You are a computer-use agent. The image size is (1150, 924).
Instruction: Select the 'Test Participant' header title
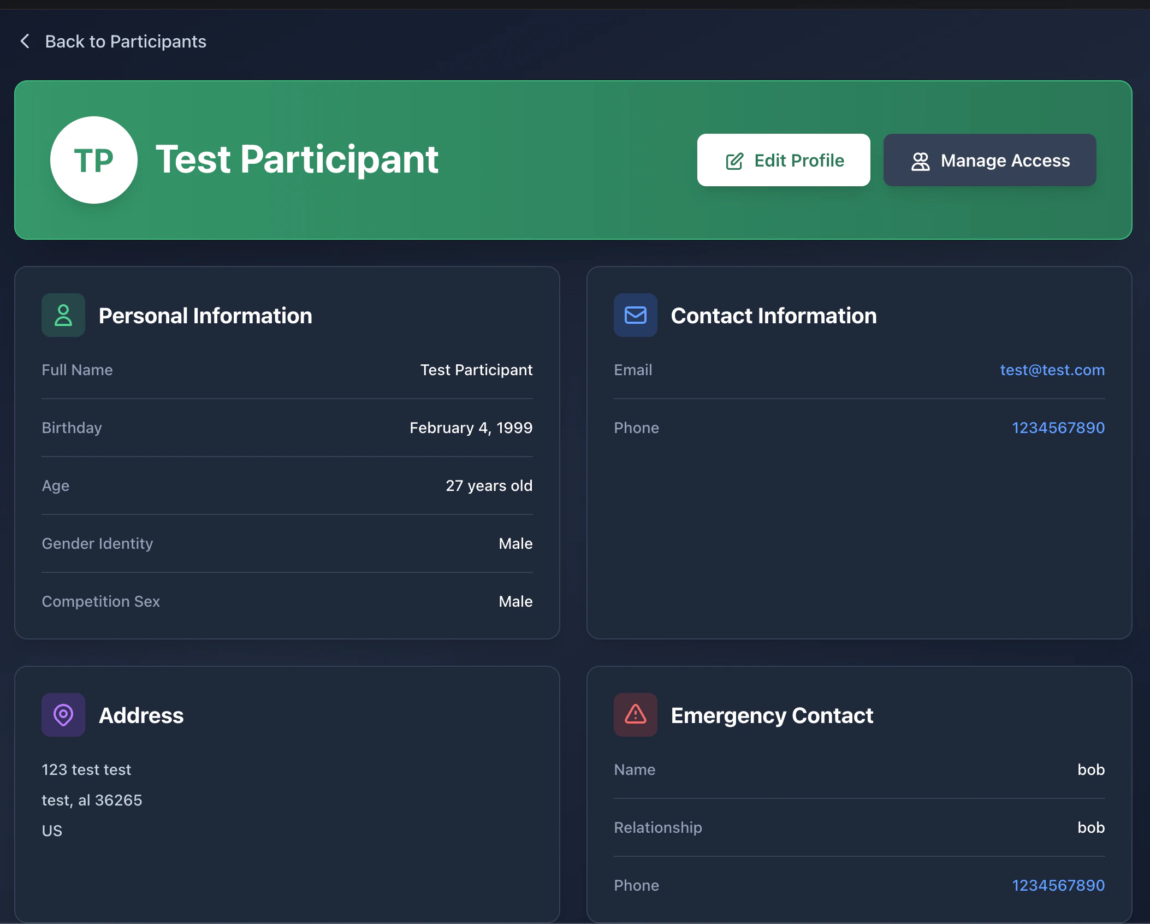297,159
